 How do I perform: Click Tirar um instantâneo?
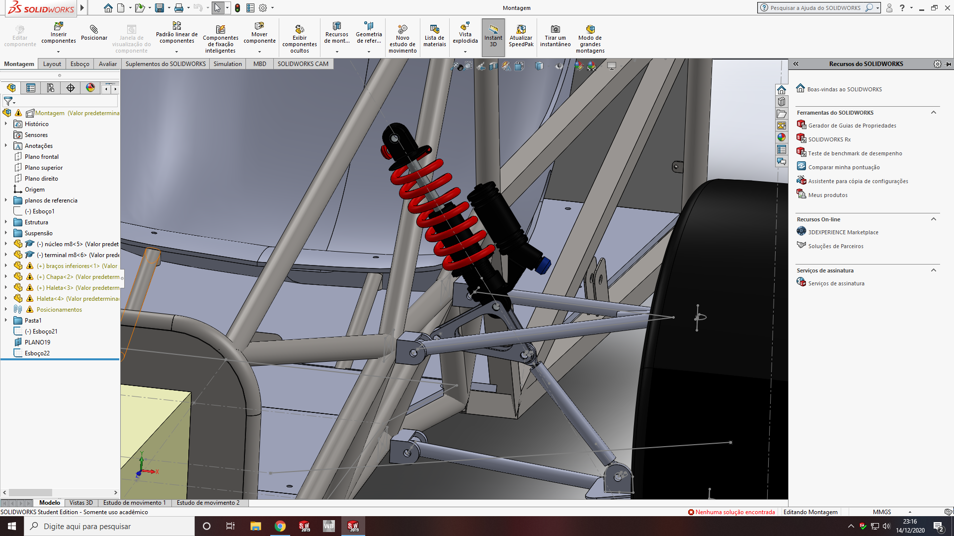pos(555,36)
